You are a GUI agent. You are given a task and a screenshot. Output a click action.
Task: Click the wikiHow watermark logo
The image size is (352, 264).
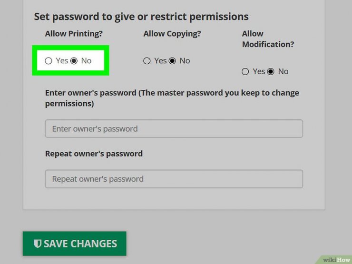point(336,260)
